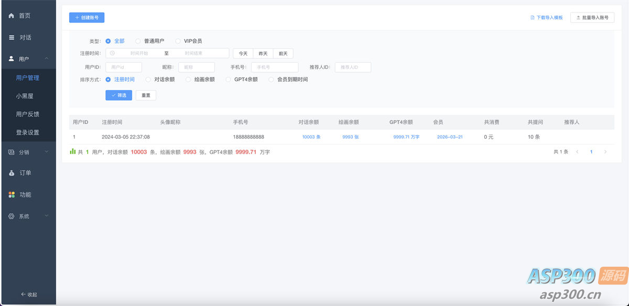Open the 订单 orders section via its icon
This screenshot has height=306, width=629.
pyautogui.click(x=12, y=173)
